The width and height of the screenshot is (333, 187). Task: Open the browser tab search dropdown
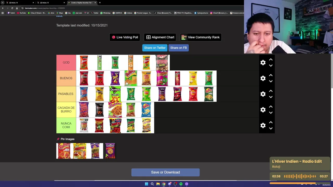pyautogui.click(x=2, y=3)
